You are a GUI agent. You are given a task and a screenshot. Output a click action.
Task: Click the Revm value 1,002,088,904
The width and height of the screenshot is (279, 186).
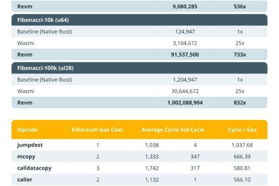(185, 103)
